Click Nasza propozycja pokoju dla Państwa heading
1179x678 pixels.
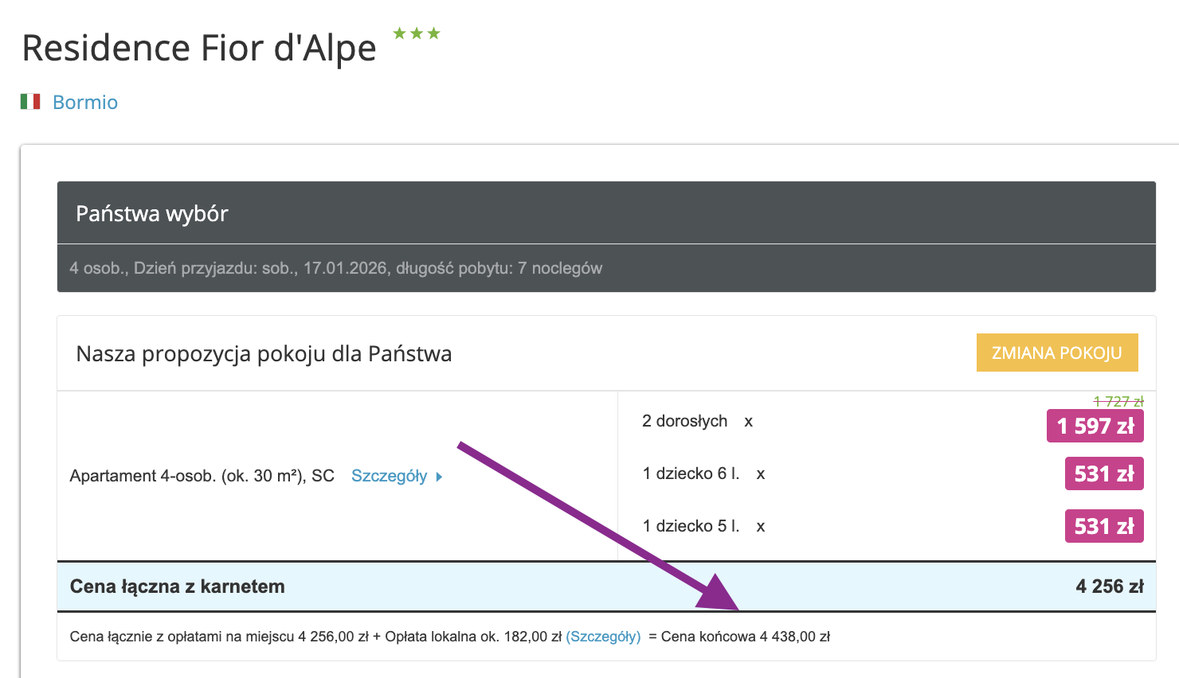264,353
